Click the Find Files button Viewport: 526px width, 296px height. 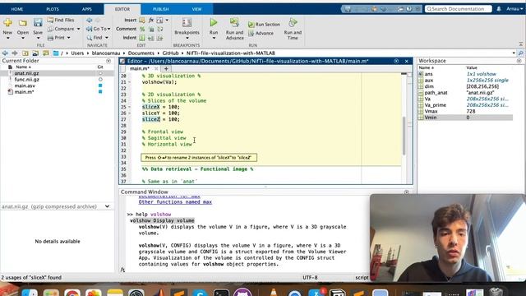pos(61,20)
